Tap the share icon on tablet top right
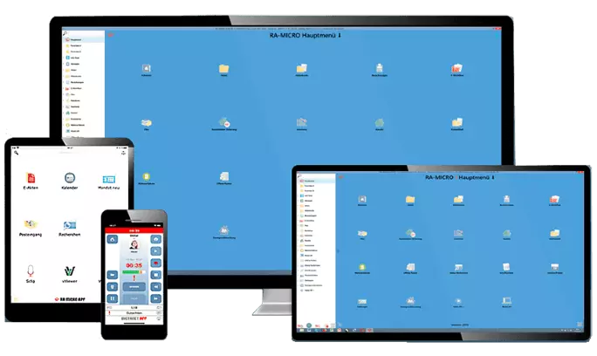The width and height of the screenshot is (597, 356). pos(123,153)
